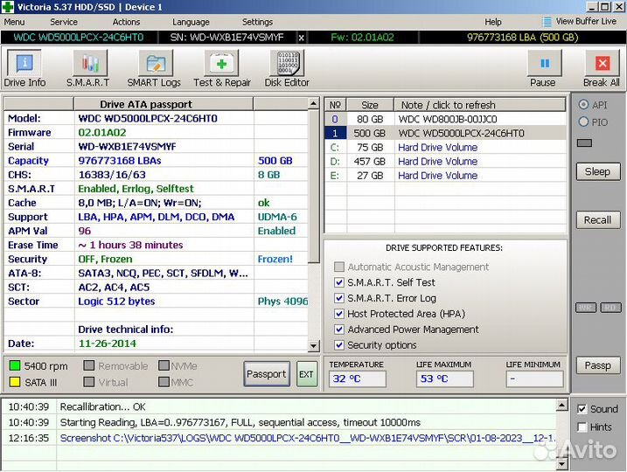Select the C: 75 GB volume row
Screen dimensions: 627x472
[x=445, y=147]
